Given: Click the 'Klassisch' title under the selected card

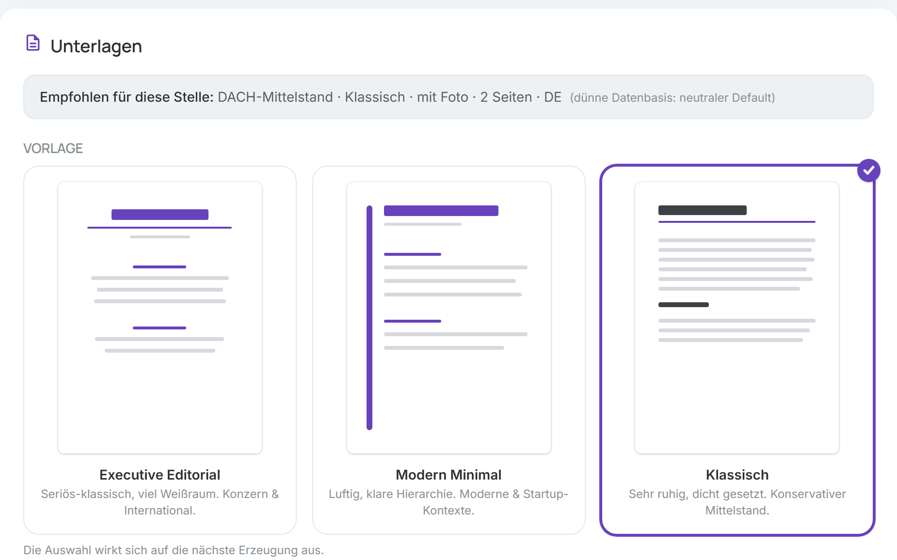Looking at the screenshot, I should pyautogui.click(x=737, y=475).
